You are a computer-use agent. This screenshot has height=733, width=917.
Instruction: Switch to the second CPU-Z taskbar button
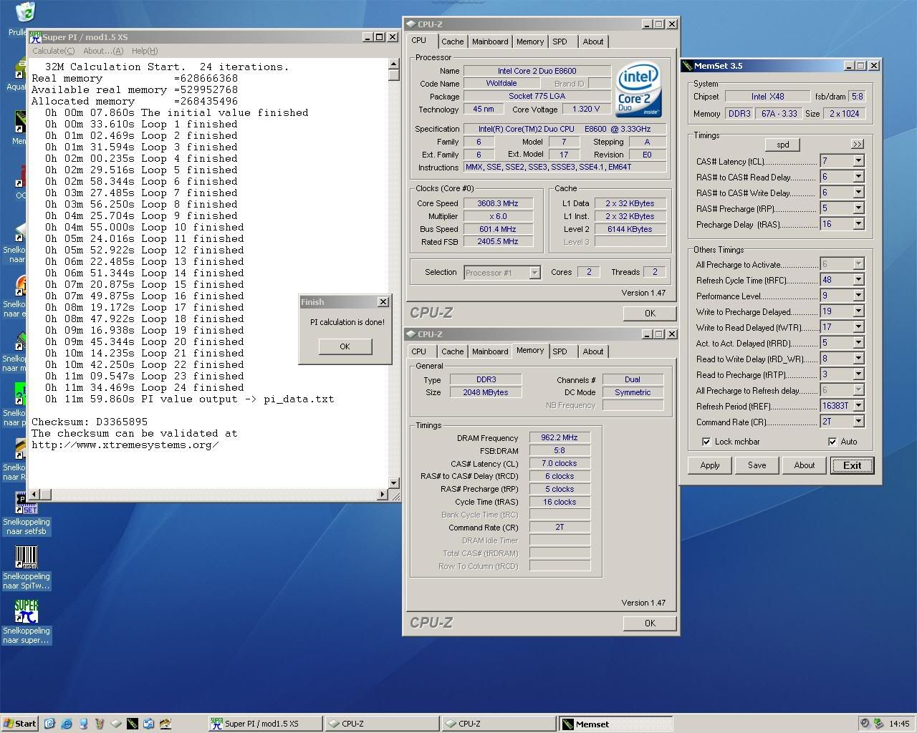pos(497,724)
